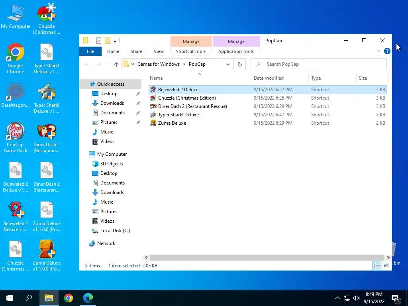Click the PopCap breadcrumb in address bar
The height and width of the screenshot is (306, 408).
coord(197,64)
